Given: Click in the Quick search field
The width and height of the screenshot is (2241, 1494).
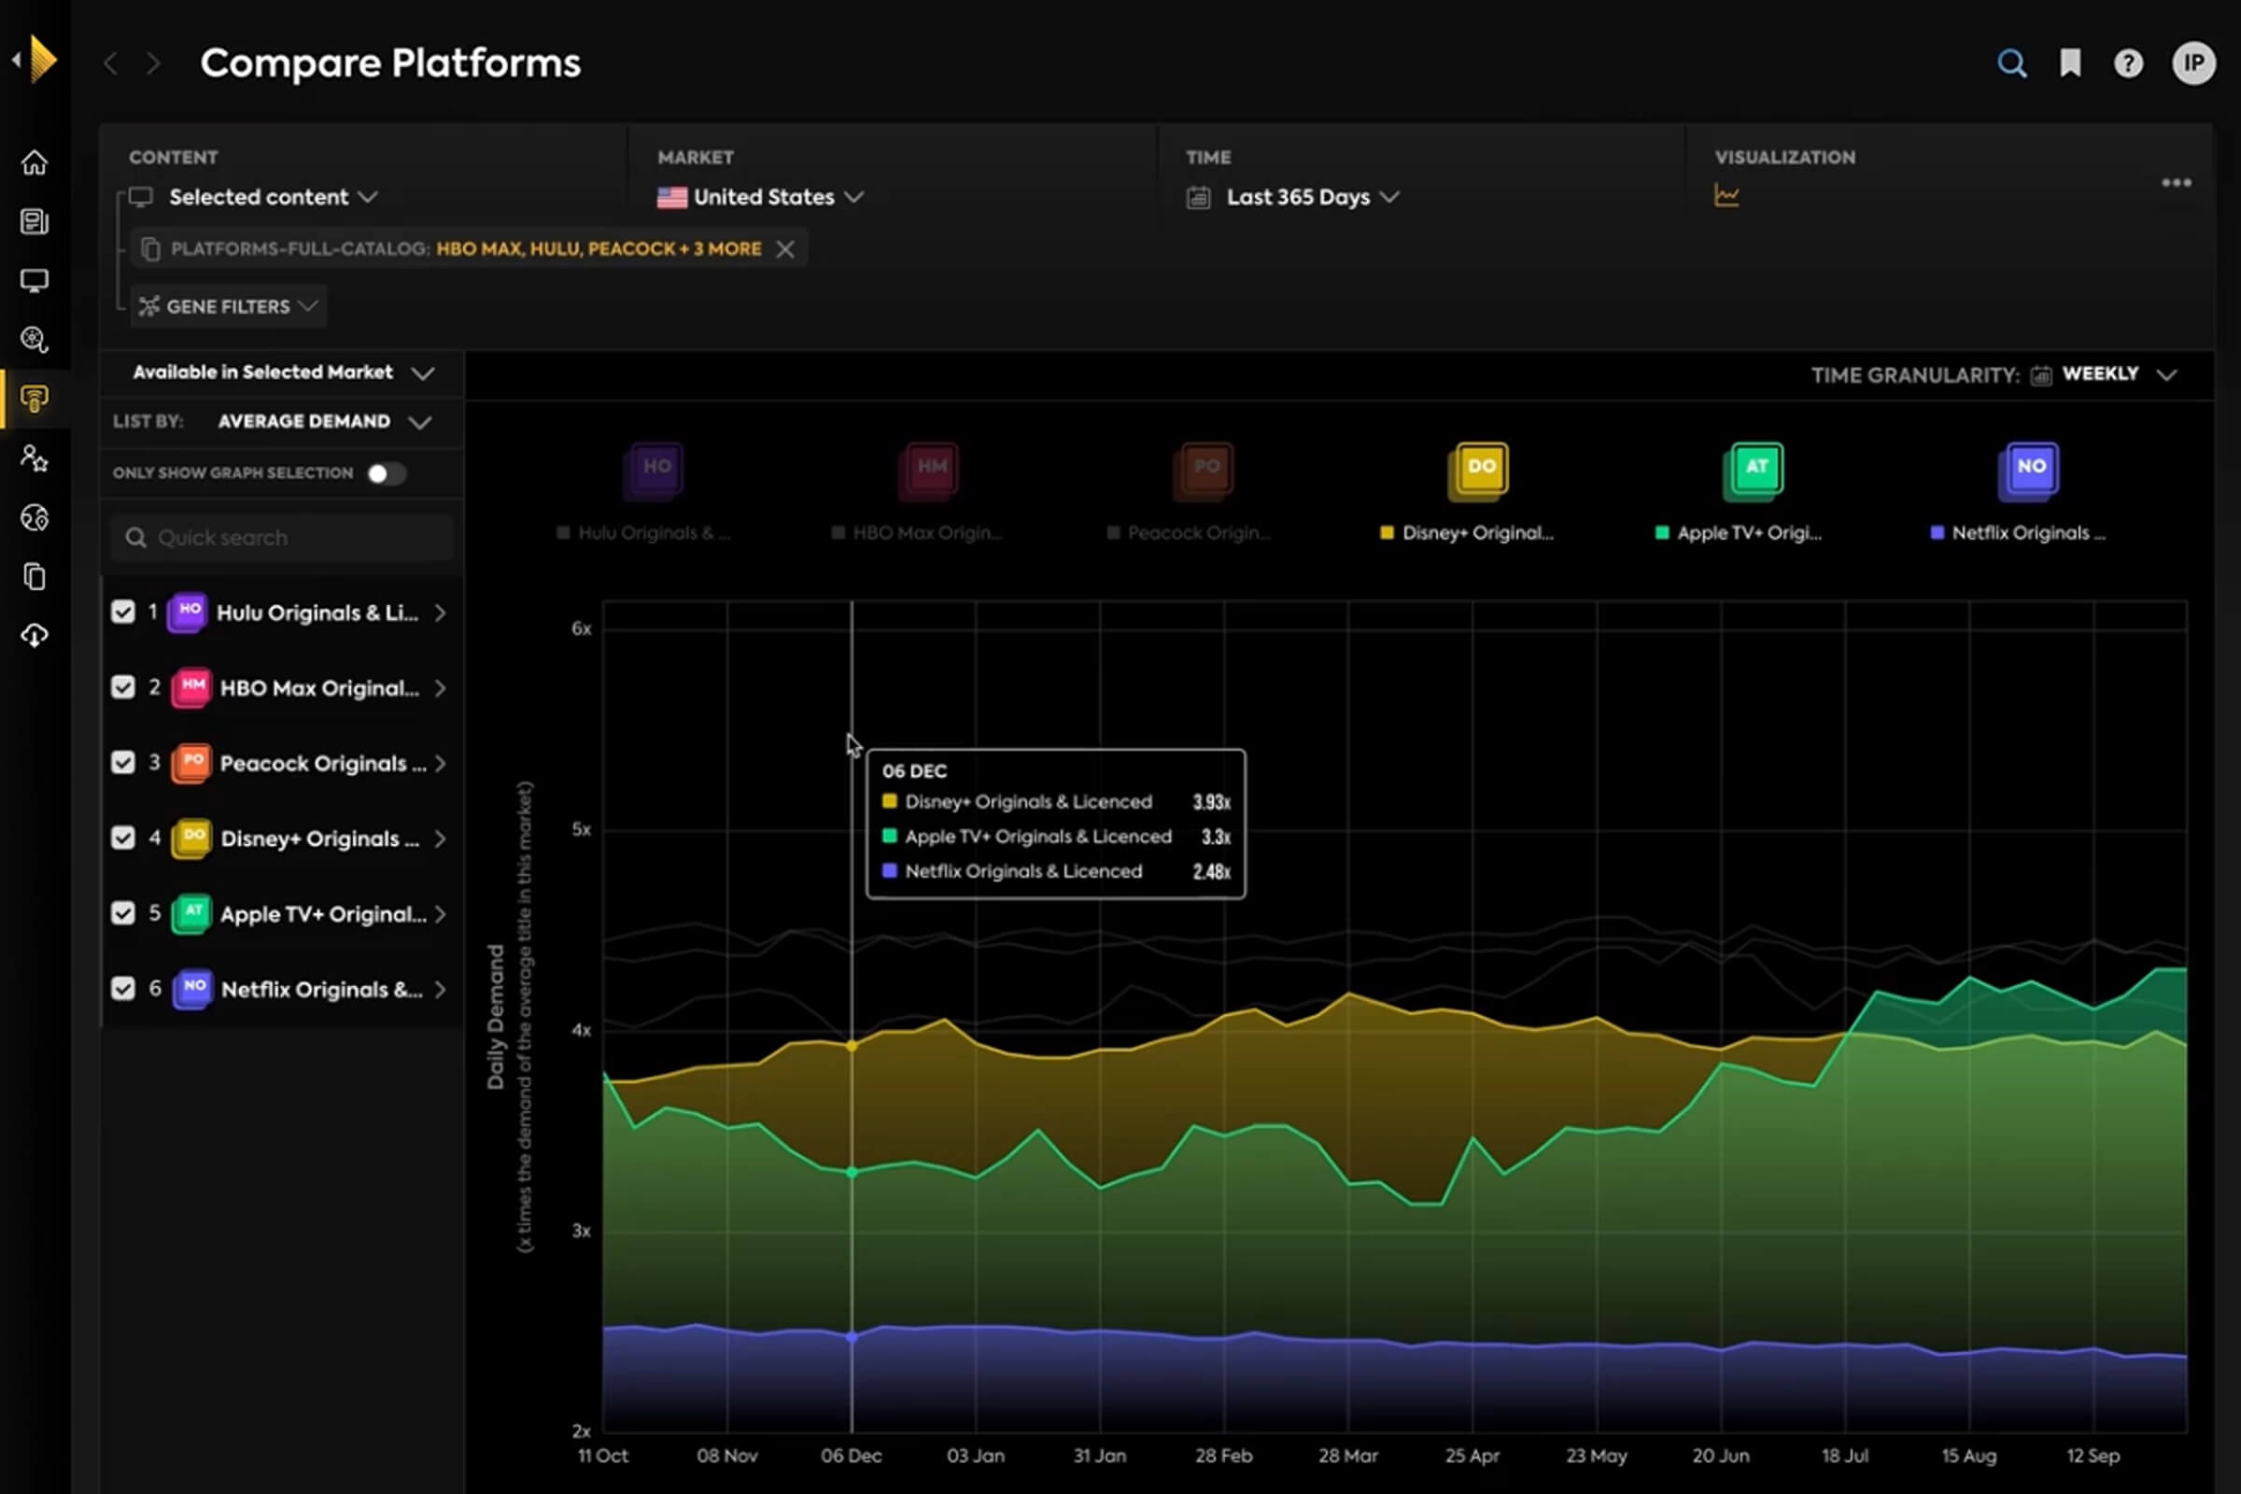Looking at the screenshot, I should 282,538.
